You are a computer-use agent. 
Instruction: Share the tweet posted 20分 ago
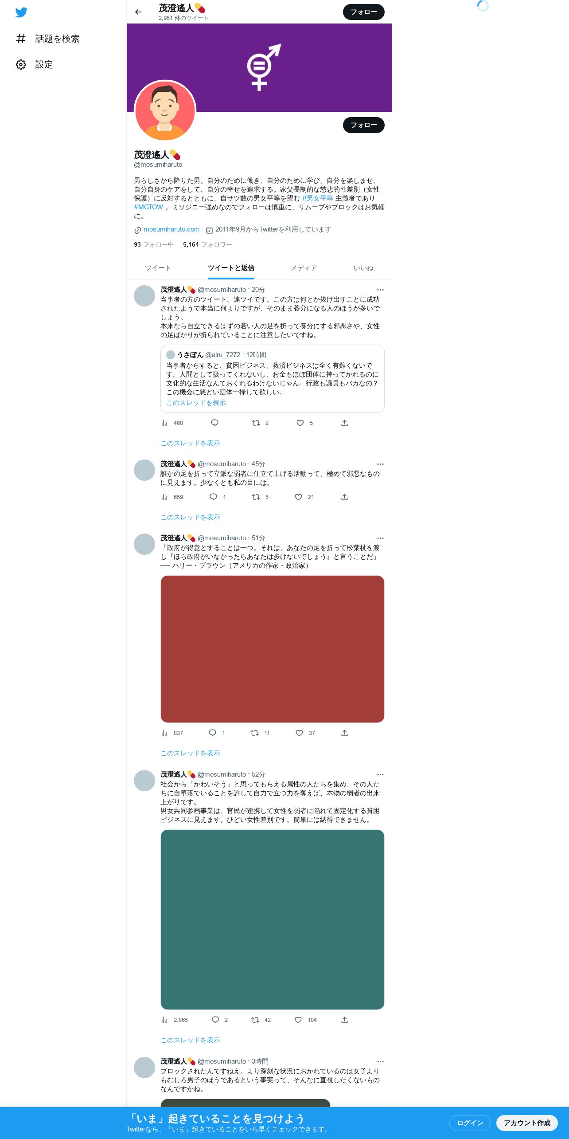(x=344, y=423)
